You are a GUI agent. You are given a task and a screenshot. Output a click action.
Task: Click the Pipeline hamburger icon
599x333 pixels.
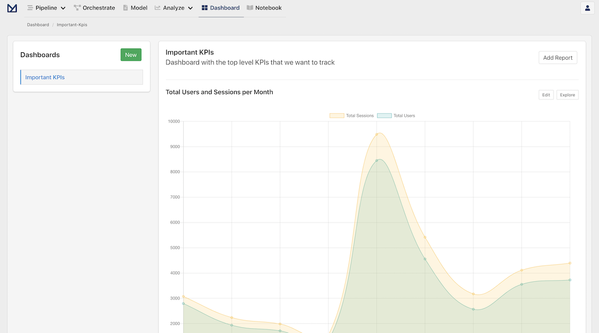(30, 8)
